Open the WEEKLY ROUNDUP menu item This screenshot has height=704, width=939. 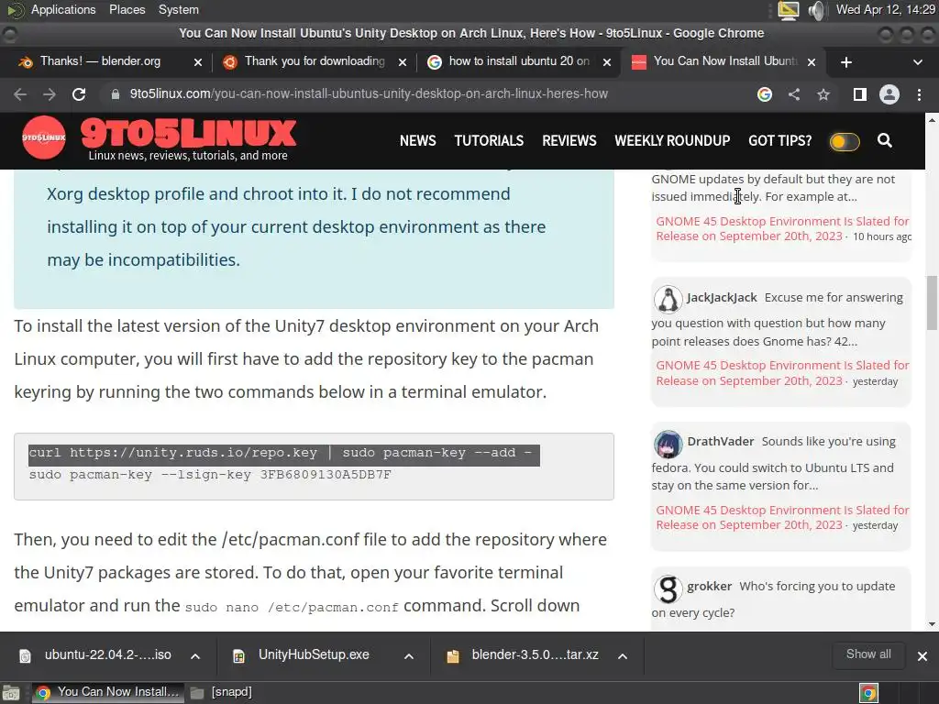672,140
